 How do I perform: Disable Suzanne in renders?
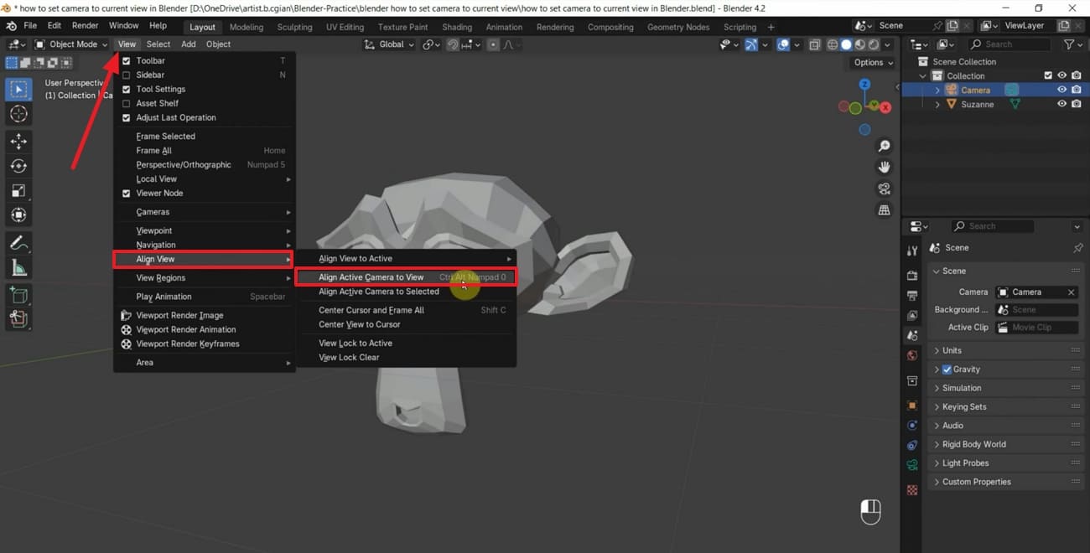pos(1076,104)
